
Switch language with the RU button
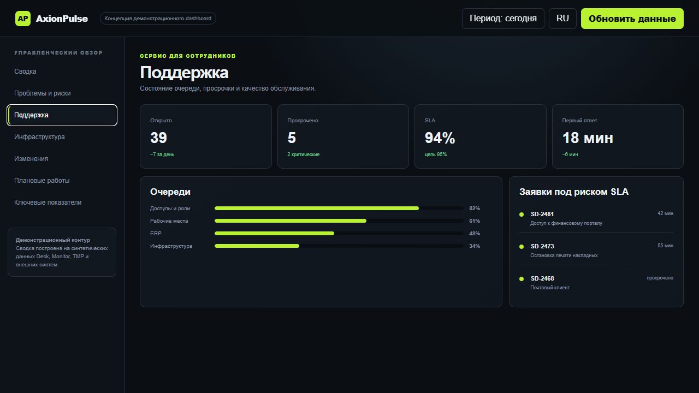pos(562,19)
